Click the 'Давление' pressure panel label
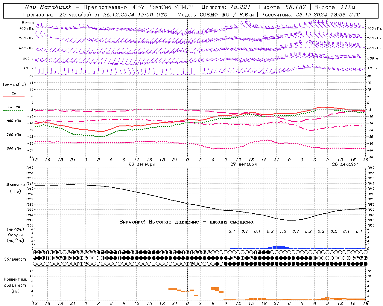The image size is (383, 306). [x=16, y=185]
